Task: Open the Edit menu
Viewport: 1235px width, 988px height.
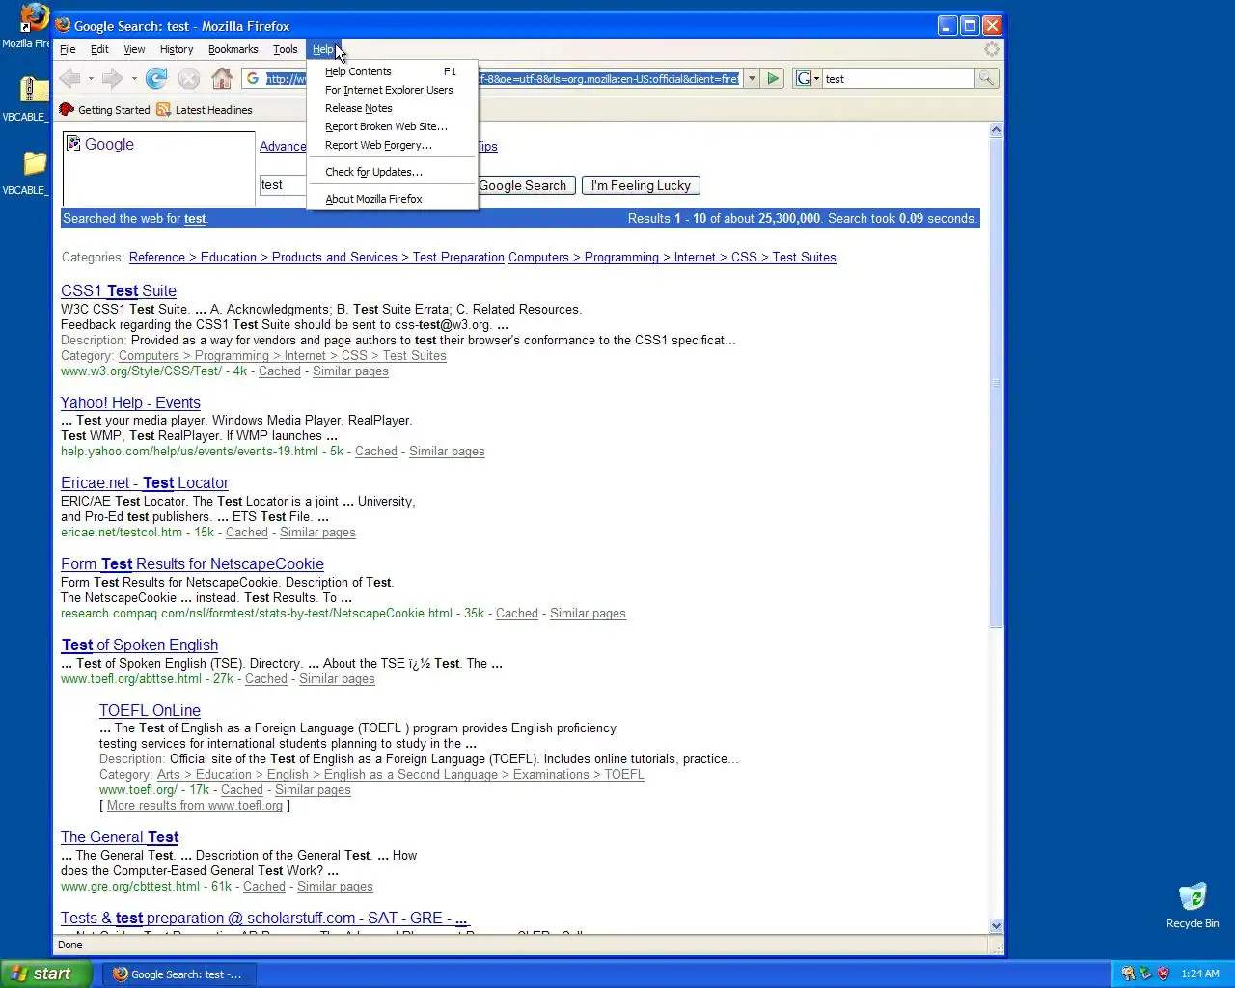Action: (x=99, y=49)
